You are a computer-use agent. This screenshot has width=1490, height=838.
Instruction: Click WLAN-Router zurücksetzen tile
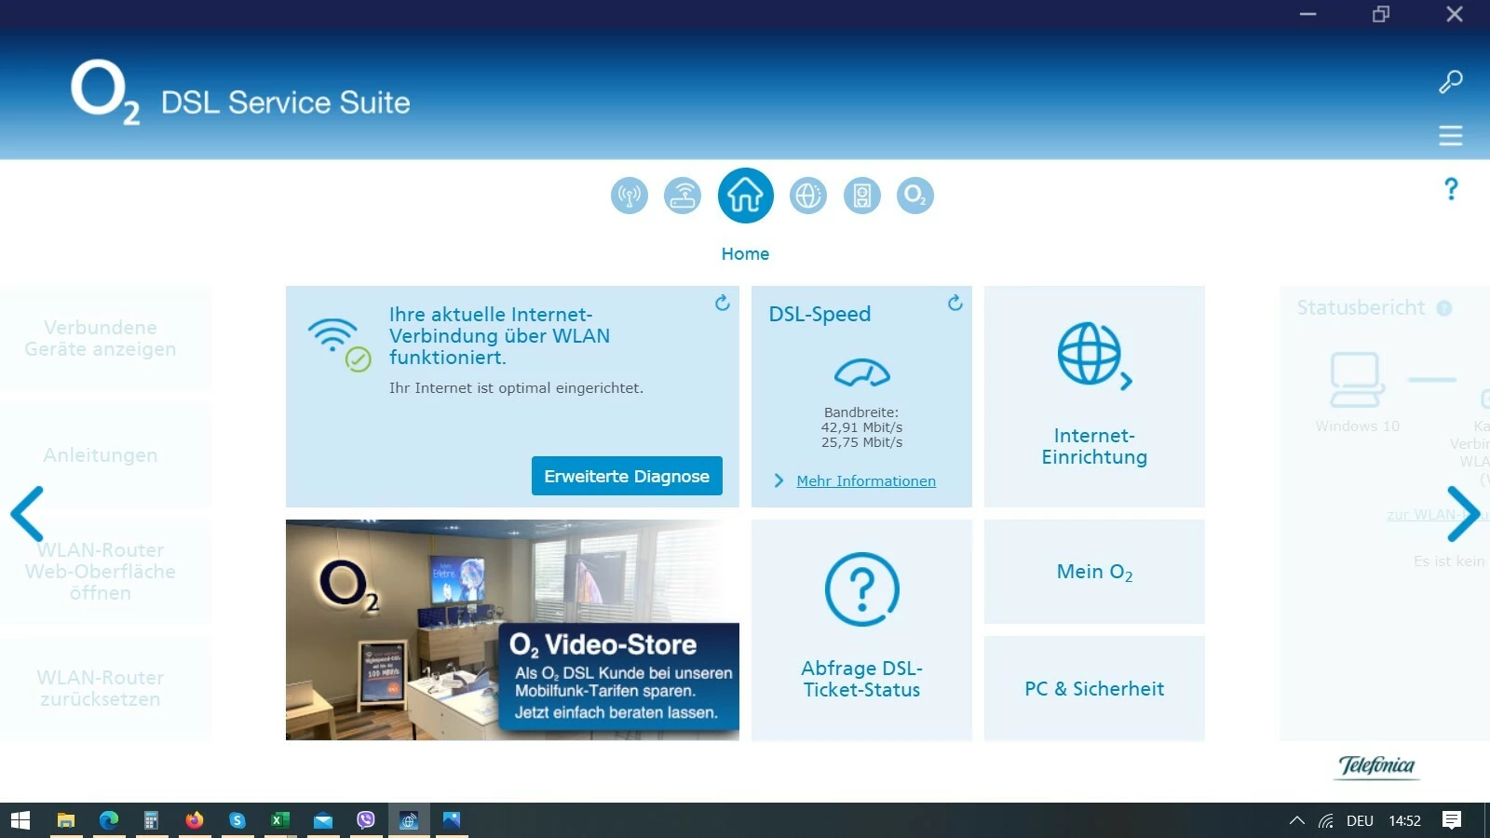click(x=105, y=689)
